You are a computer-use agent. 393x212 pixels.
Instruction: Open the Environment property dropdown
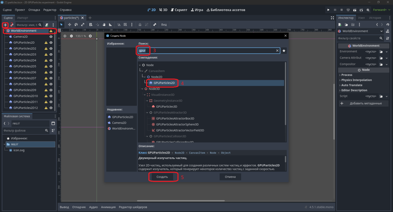coord(387,52)
